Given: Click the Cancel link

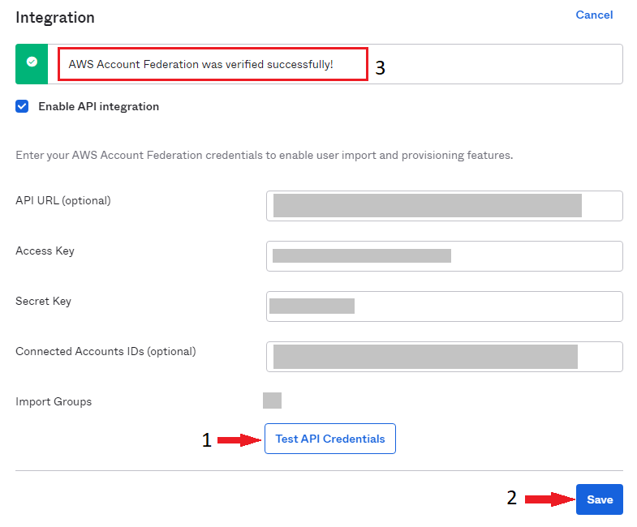Looking at the screenshot, I should tap(594, 15).
